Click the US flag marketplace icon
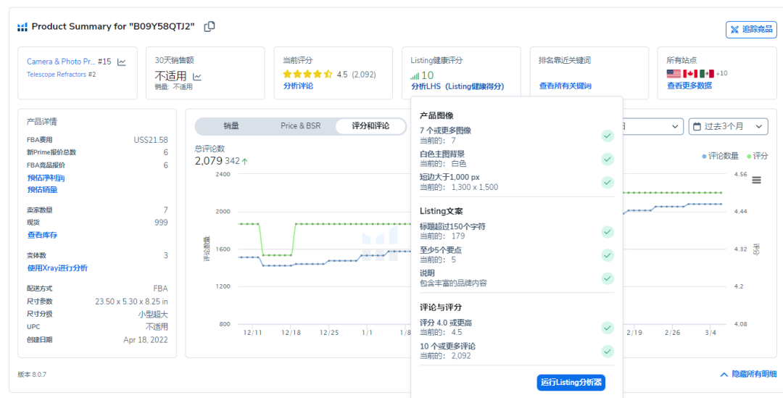783x398 pixels. tap(674, 74)
